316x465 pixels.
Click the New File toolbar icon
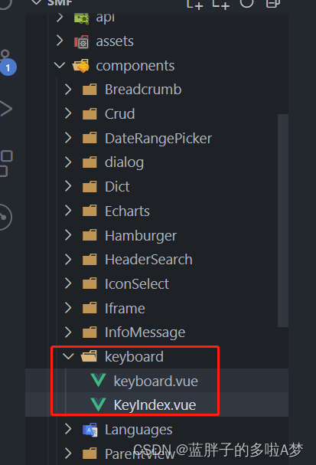[194, 4]
